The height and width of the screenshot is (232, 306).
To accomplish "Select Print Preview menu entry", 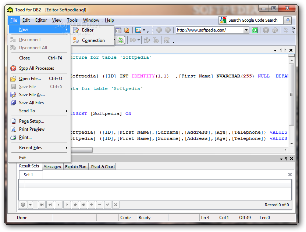I will click(39, 129).
